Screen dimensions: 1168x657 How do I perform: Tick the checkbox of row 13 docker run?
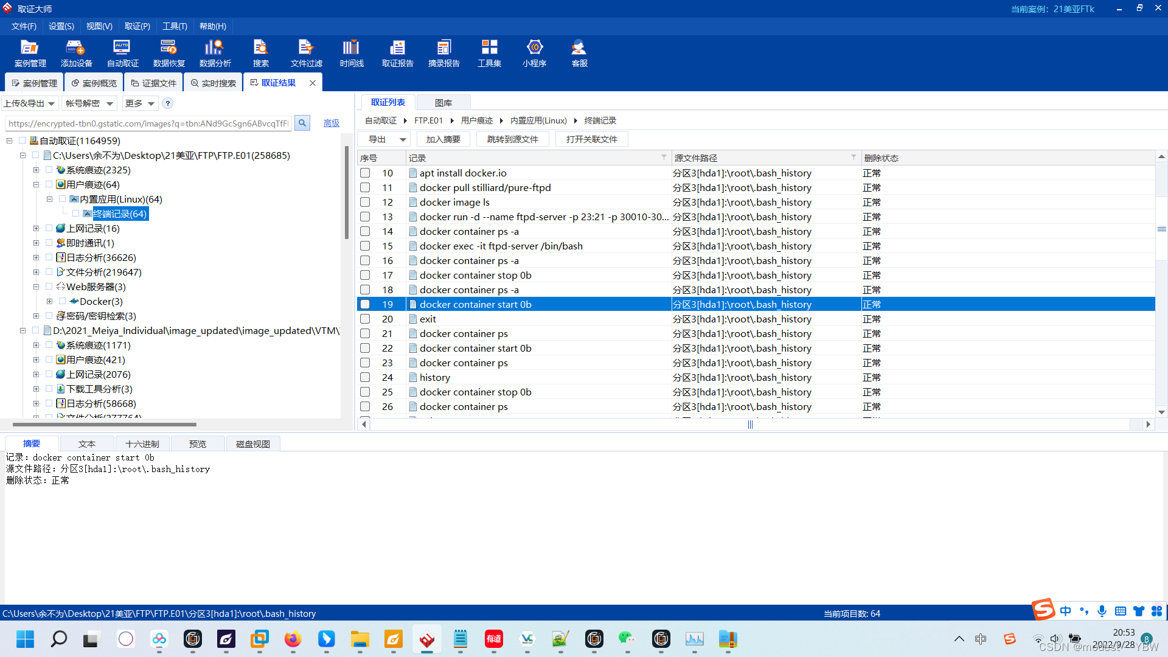365,217
